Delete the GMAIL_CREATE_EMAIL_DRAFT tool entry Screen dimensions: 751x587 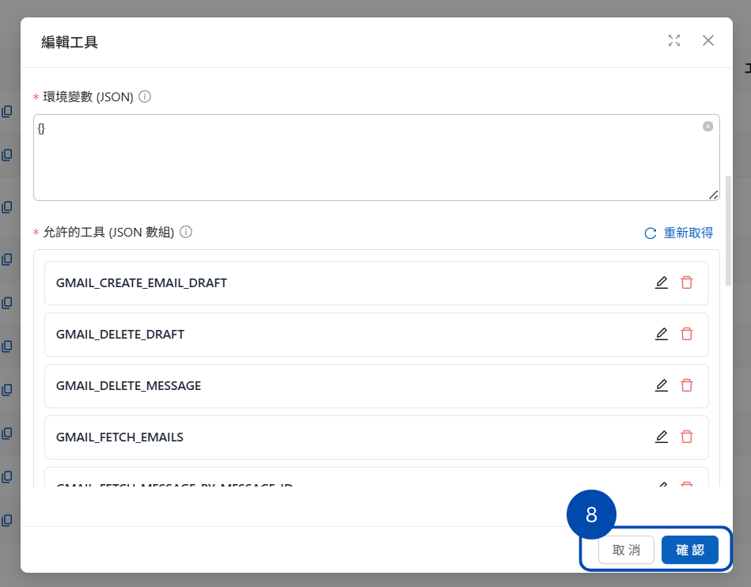687,282
